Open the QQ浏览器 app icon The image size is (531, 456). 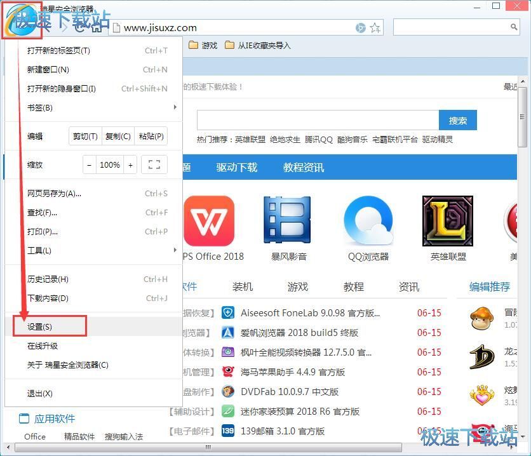click(x=368, y=220)
